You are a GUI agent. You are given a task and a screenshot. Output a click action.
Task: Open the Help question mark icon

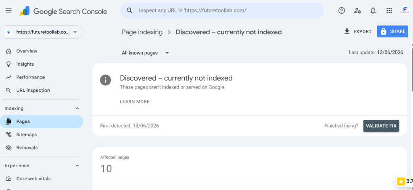tap(342, 10)
